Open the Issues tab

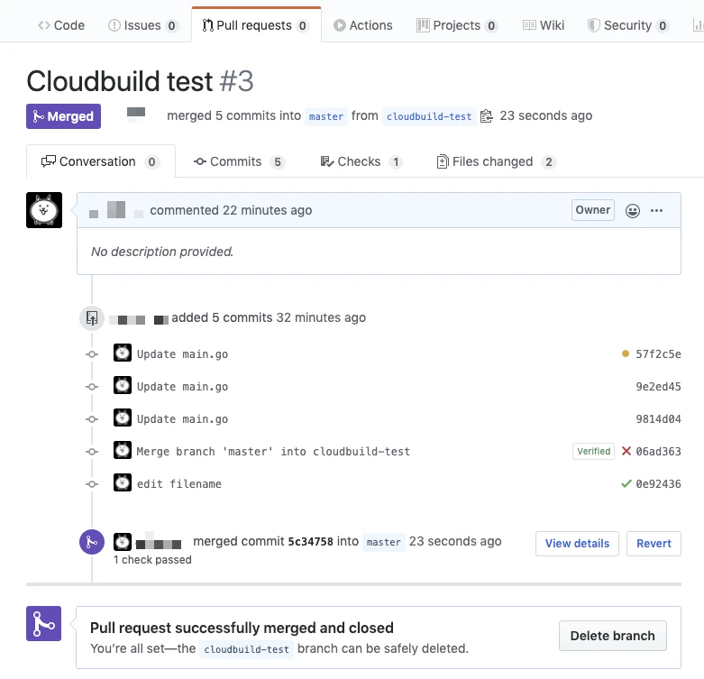coord(143,25)
